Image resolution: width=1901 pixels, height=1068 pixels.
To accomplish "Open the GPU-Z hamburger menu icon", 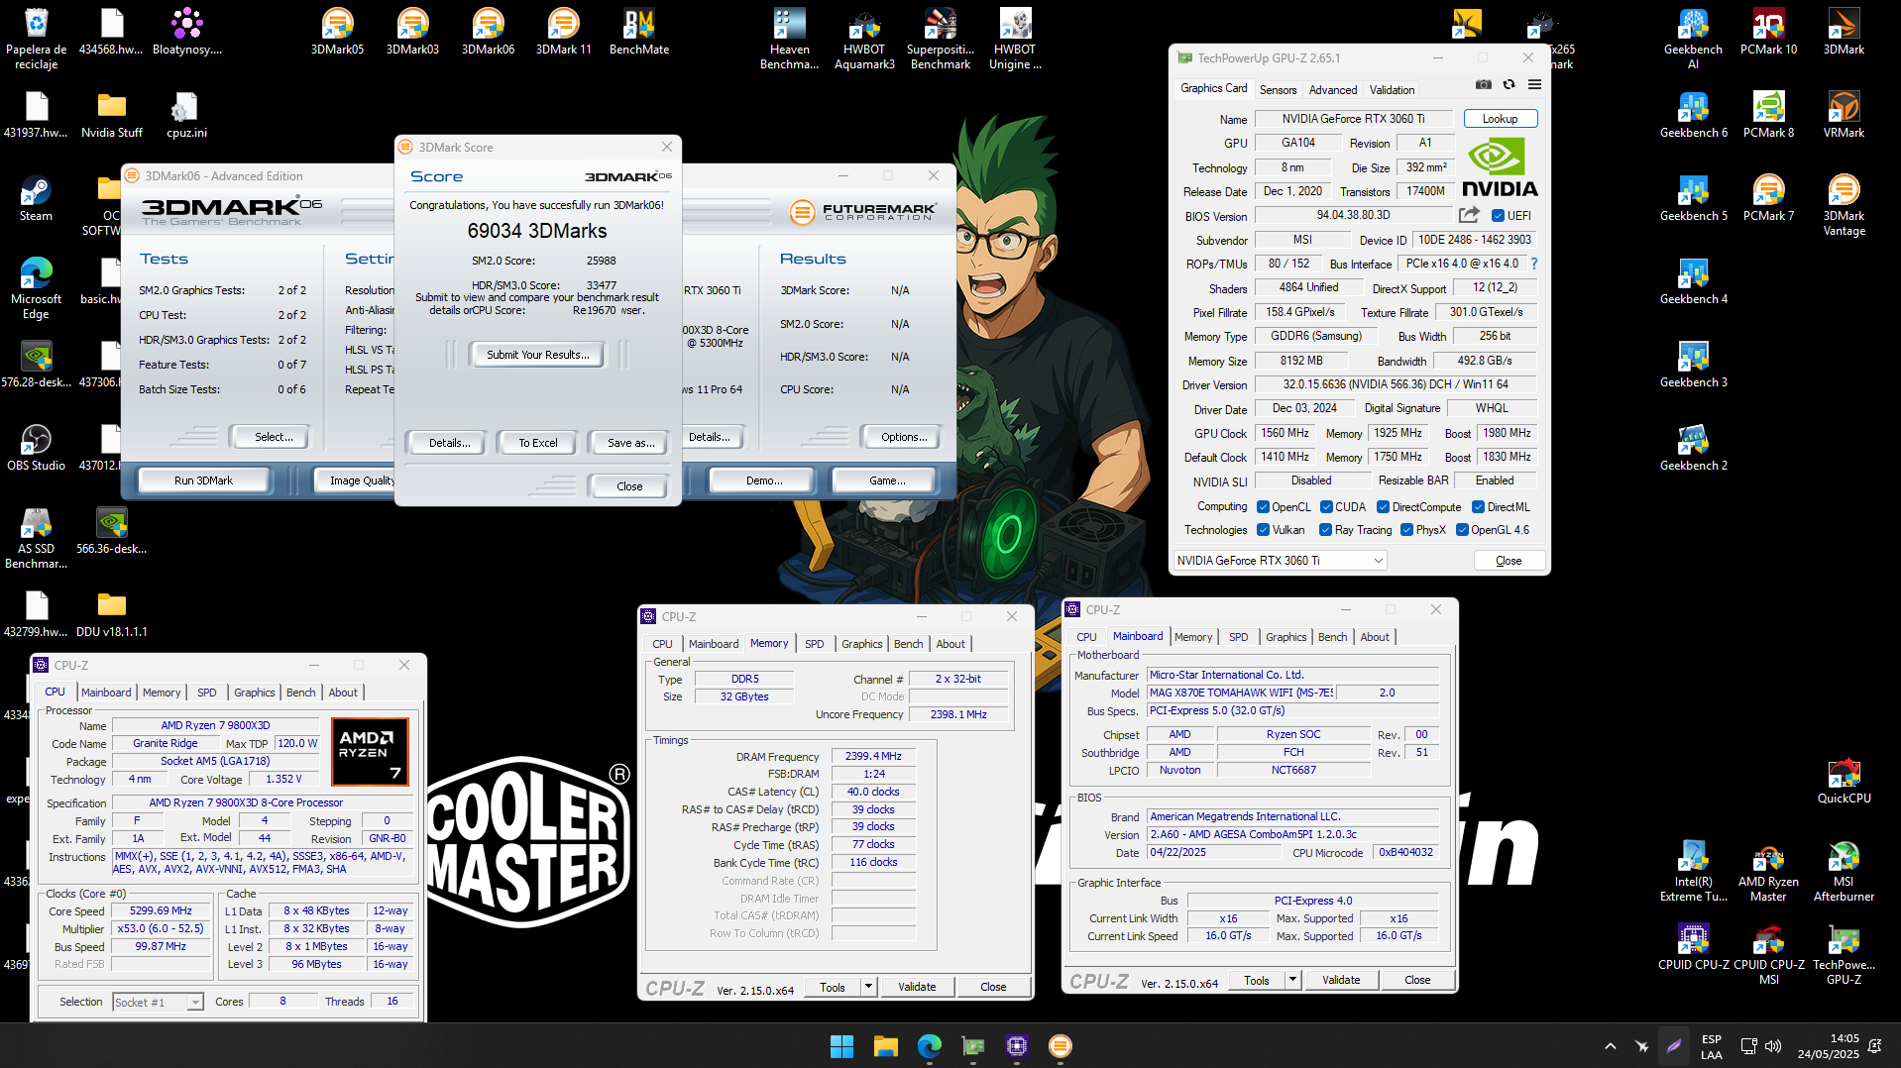I will pos(1534,85).
